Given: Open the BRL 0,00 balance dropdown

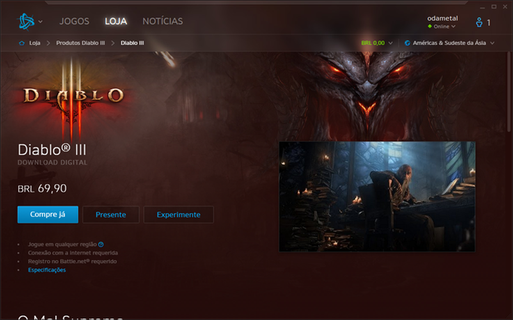Looking at the screenshot, I should point(376,43).
